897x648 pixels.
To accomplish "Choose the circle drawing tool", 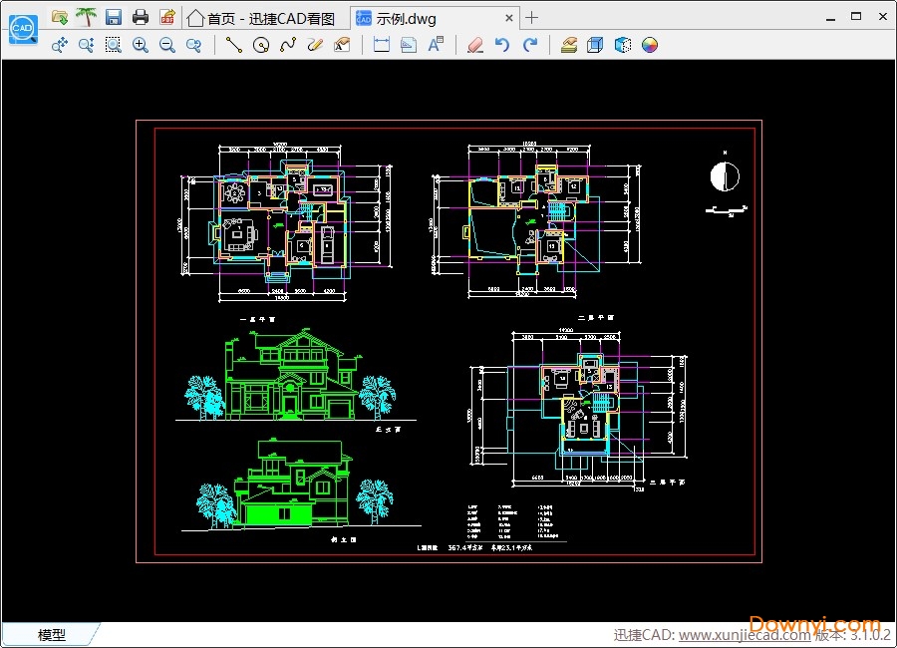I will point(261,45).
